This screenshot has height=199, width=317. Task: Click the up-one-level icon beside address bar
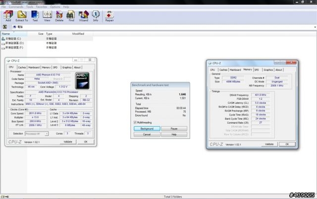pyautogui.click(x=5, y=27)
